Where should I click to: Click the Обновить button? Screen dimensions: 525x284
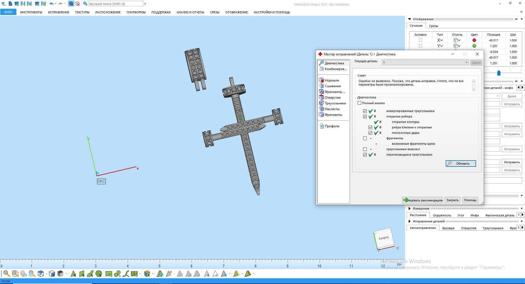[x=461, y=164]
